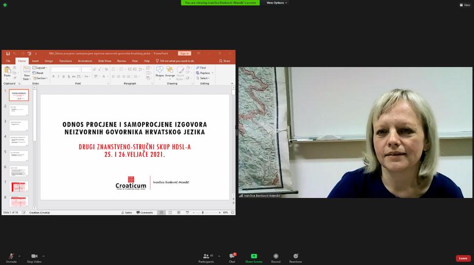Open Zoom Reactions
Viewport: 474px width, 265px height.
[x=296, y=258]
